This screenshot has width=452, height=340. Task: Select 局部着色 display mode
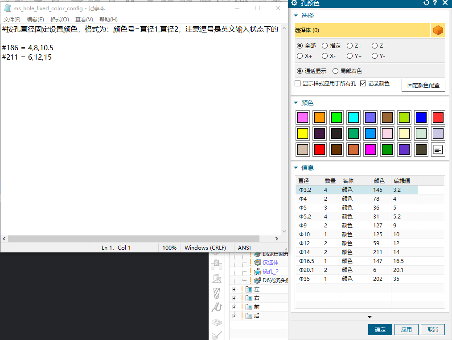pyautogui.click(x=335, y=71)
